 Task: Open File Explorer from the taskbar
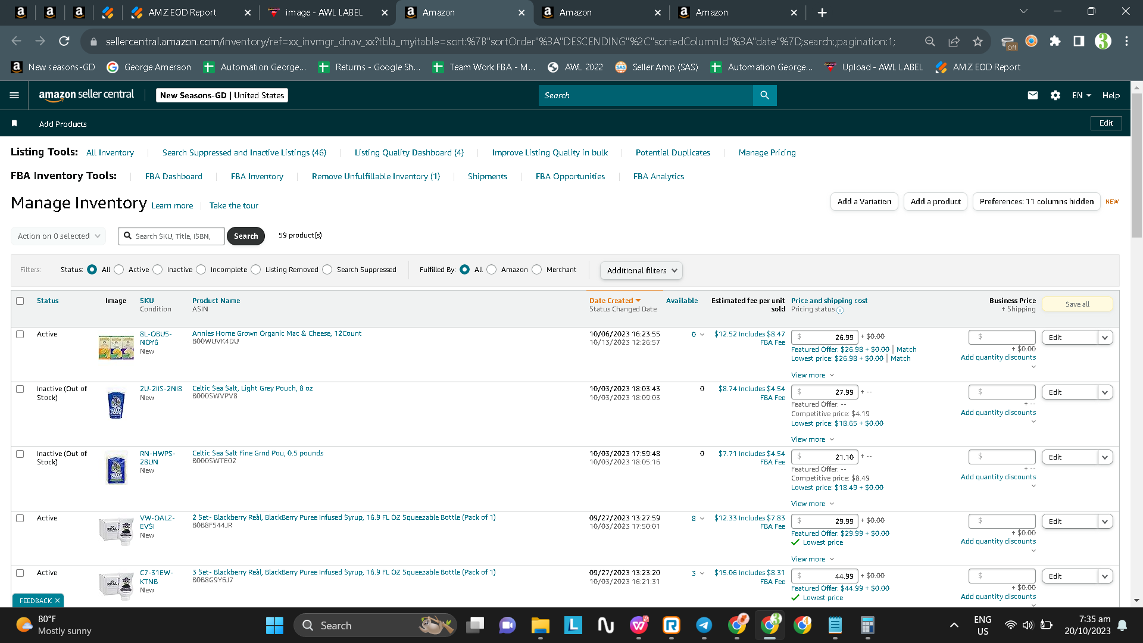click(540, 625)
